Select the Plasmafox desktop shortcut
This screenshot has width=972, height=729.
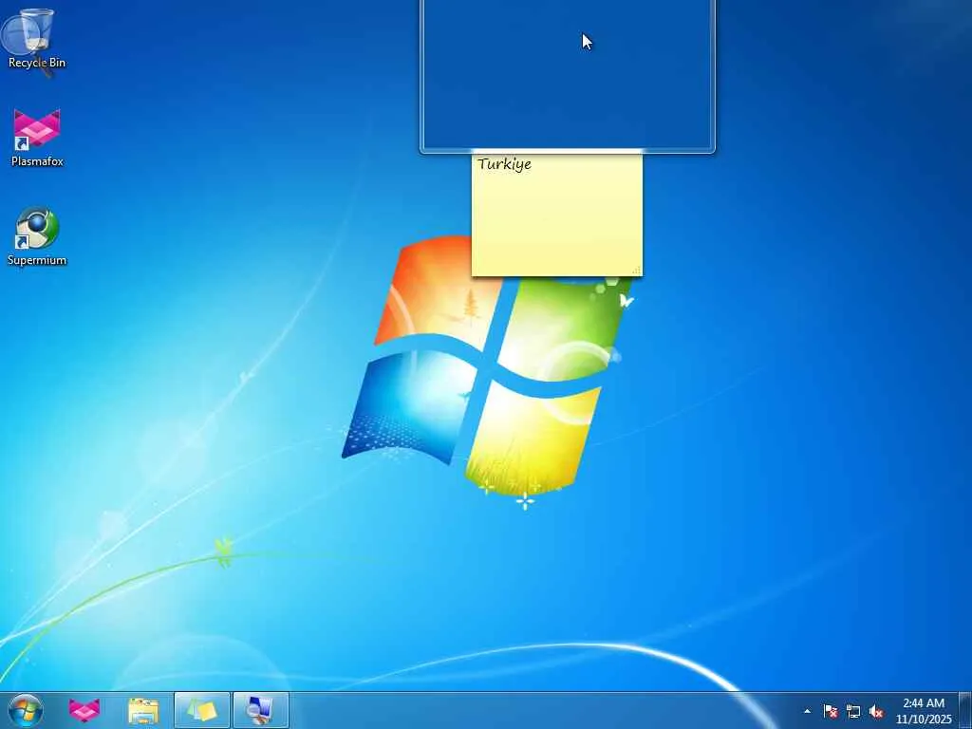tap(37, 138)
